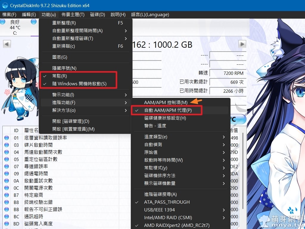Image resolution: width=305 pixels, height=229 pixels.
Task: Click the CrystalDiskInfo app icon in title bar
Action: point(5,5)
